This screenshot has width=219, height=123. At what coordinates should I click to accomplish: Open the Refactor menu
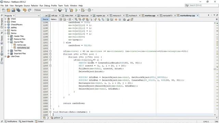35,5
